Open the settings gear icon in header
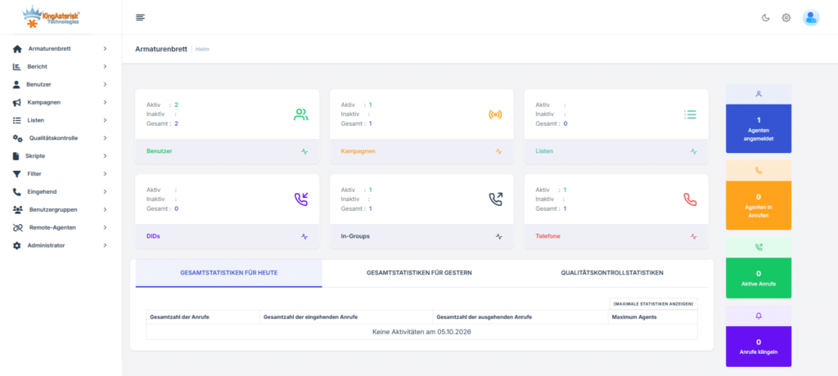 coord(786,18)
